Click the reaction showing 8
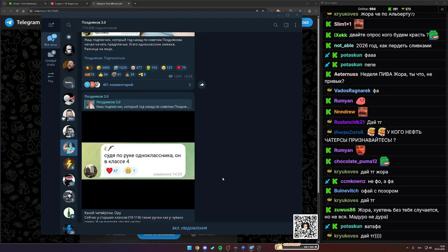Screen dimensions: 448x252 (x=142, y=75)
